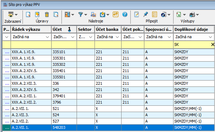Sort by Doplňkové údaje column header
215x132 pixels.
pos(194,29)
